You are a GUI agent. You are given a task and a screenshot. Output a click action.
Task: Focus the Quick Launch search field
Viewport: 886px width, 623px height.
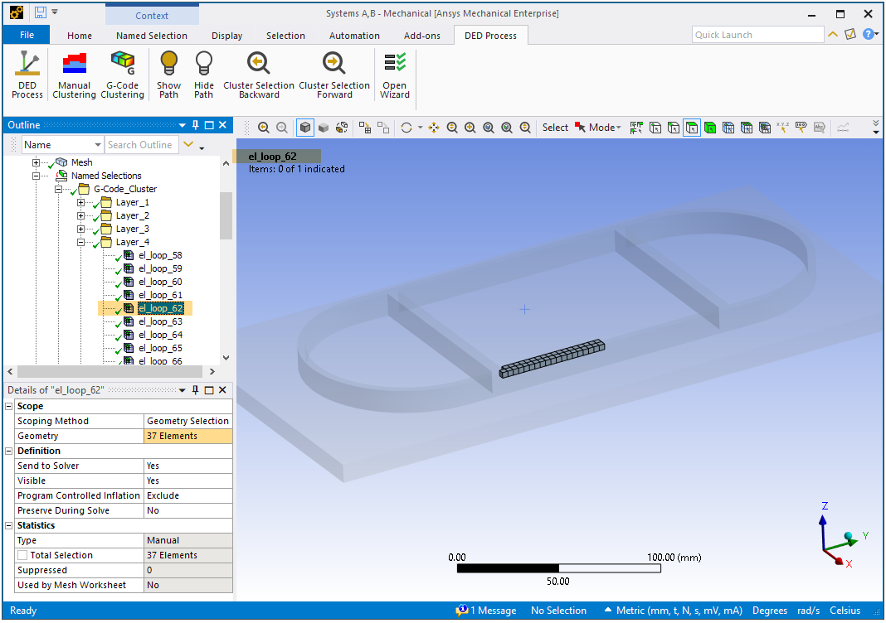[x=757, y=35]
